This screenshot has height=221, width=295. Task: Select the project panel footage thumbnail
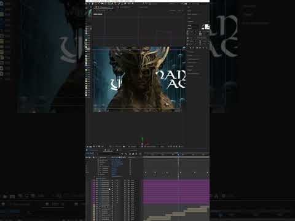89,12
